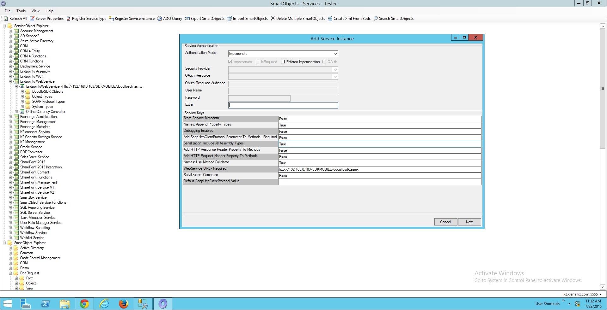Click the Register ServiceInstance icon
The width and height of the screenshot is (607, 310).
(111, 19)
